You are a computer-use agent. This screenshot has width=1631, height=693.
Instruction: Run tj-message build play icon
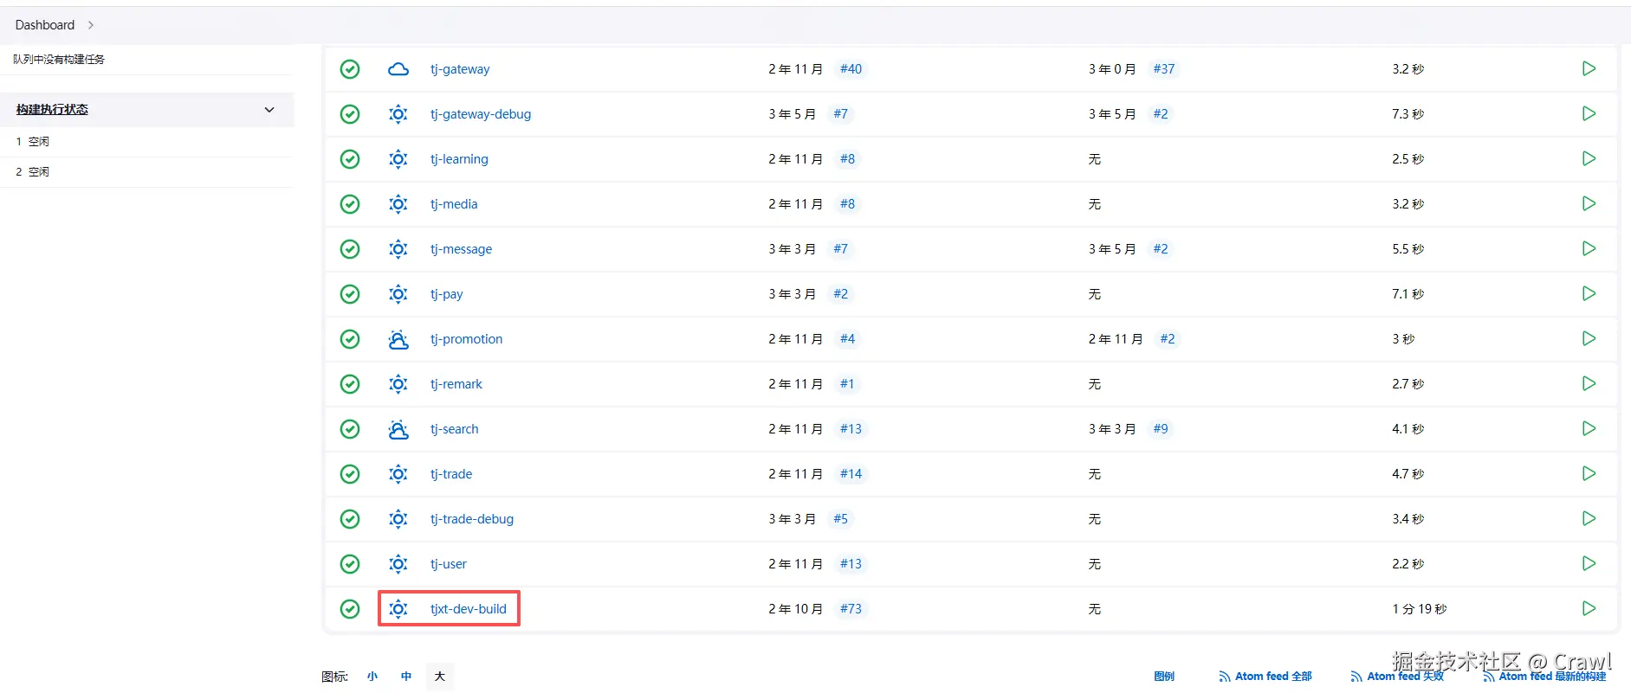click(x=1589, y=248)
